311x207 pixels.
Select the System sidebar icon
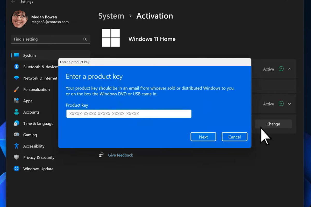(x=16, y=55)
